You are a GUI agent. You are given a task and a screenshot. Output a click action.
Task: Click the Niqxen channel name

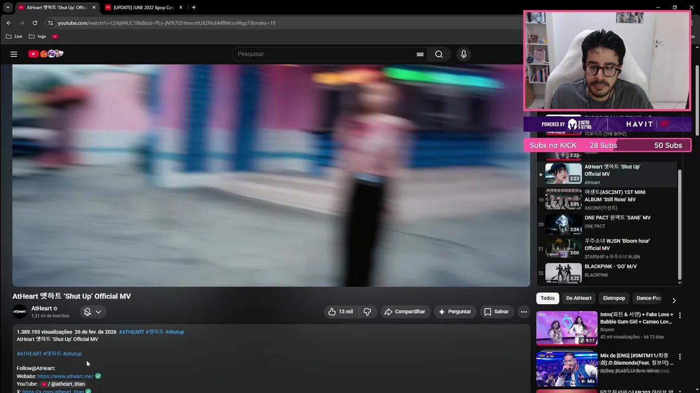[x=607, y=330]
